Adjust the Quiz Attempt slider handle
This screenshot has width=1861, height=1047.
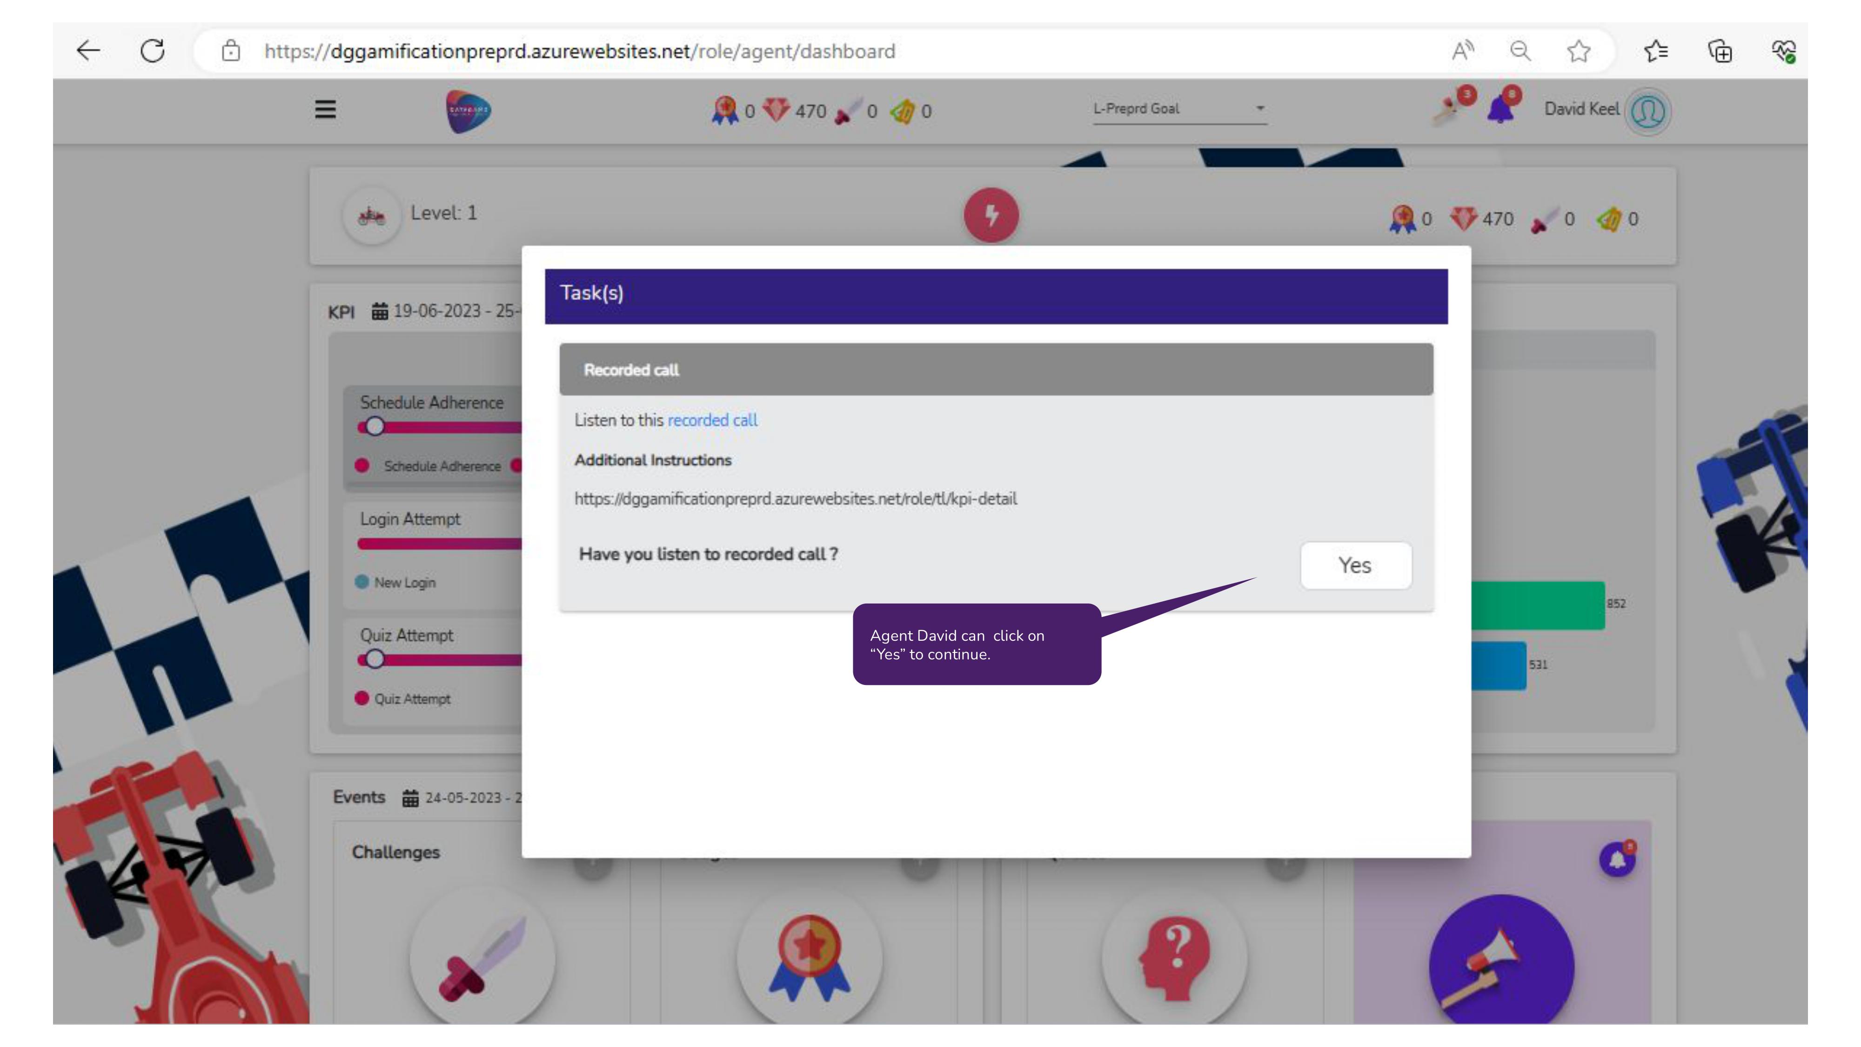click(374, 659)
